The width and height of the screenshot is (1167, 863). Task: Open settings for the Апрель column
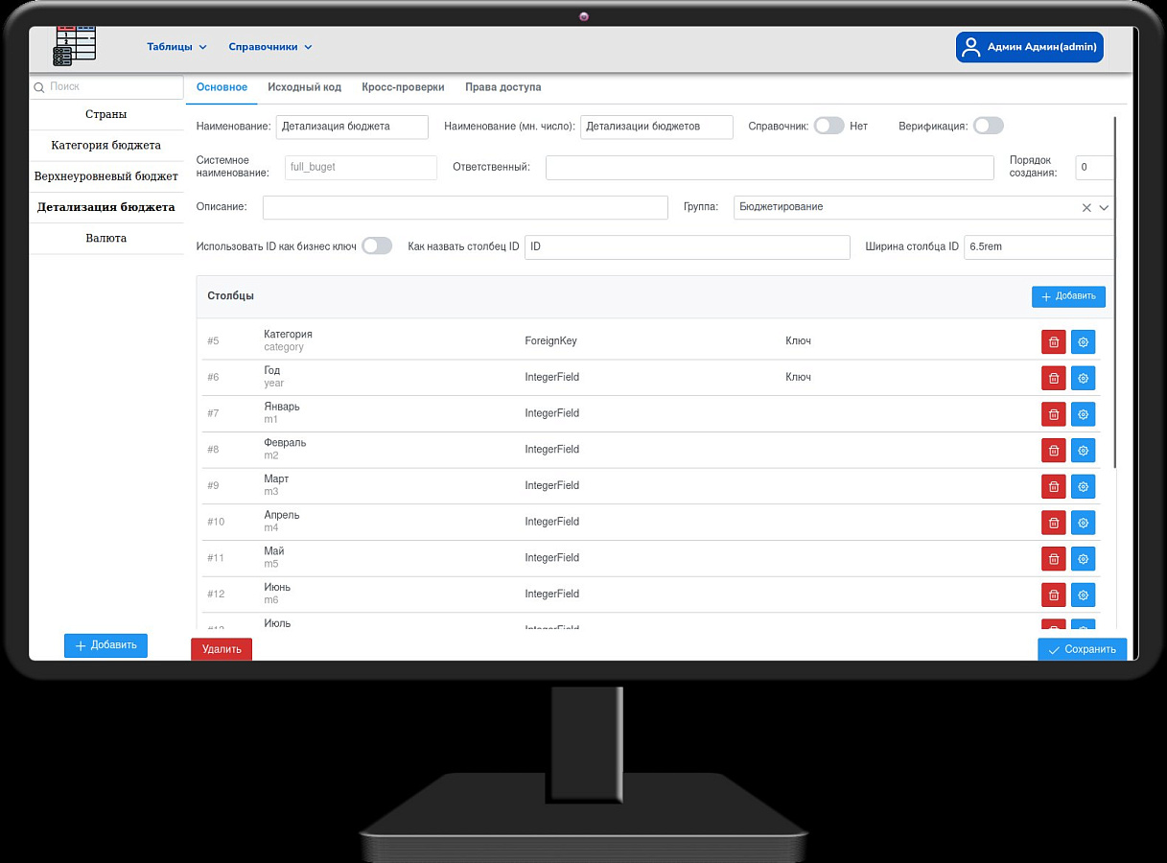(x=1084, y=523)
